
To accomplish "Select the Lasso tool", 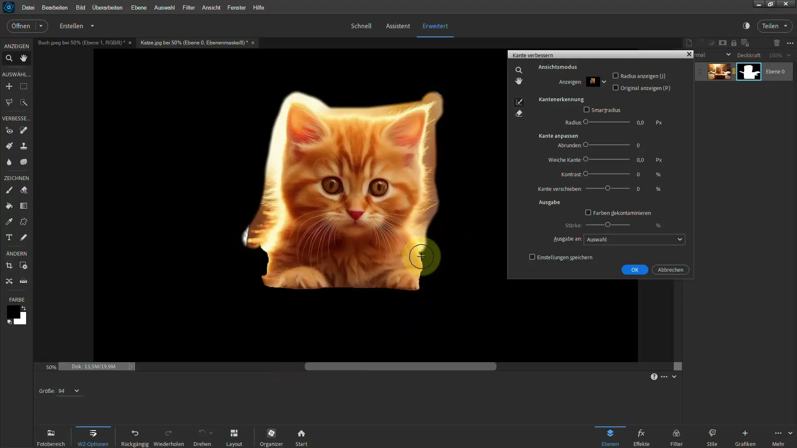I will tap(9, 102).
